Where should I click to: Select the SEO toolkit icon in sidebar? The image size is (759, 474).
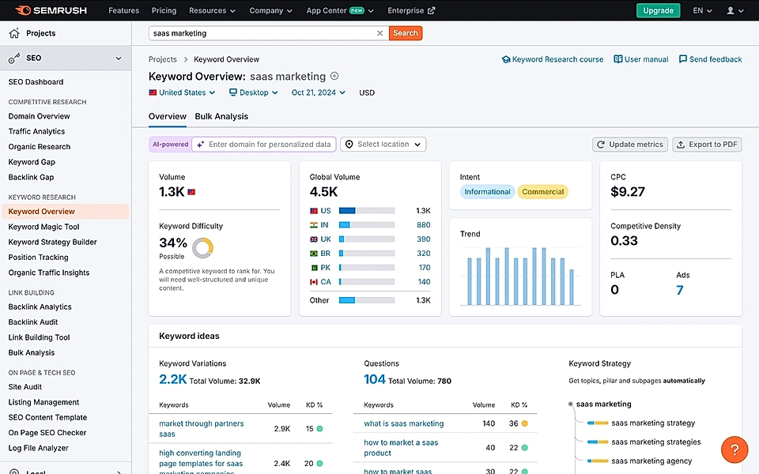[13, 58]
